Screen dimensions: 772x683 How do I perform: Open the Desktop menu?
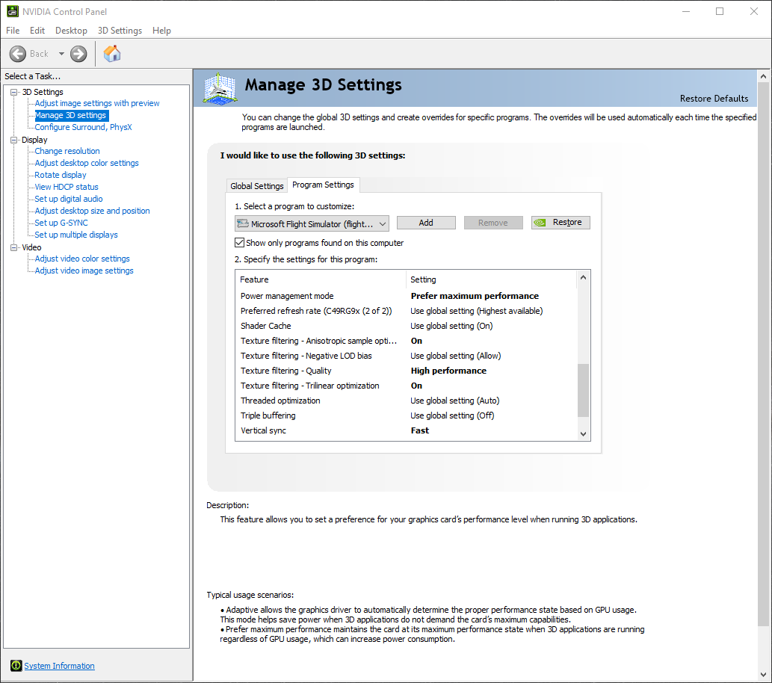tap(71, 31)
